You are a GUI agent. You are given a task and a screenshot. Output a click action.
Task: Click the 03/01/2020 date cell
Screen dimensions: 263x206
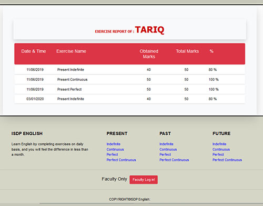(x=35, y=99)
